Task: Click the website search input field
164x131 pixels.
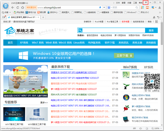Action: [113, 31]
